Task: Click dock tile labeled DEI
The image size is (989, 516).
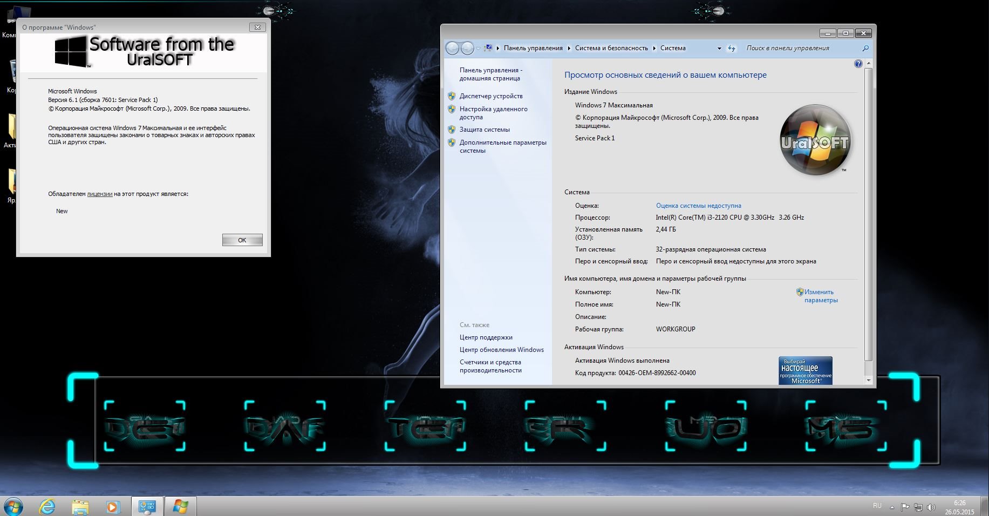Action: (x=145, y=426)
